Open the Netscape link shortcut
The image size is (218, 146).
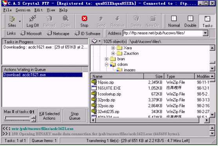[58, 33]
